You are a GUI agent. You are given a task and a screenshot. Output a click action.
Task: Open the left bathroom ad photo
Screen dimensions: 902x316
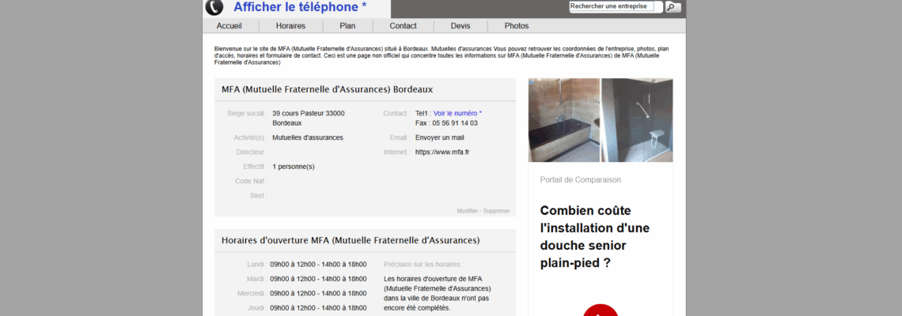[x=563, y=120]
